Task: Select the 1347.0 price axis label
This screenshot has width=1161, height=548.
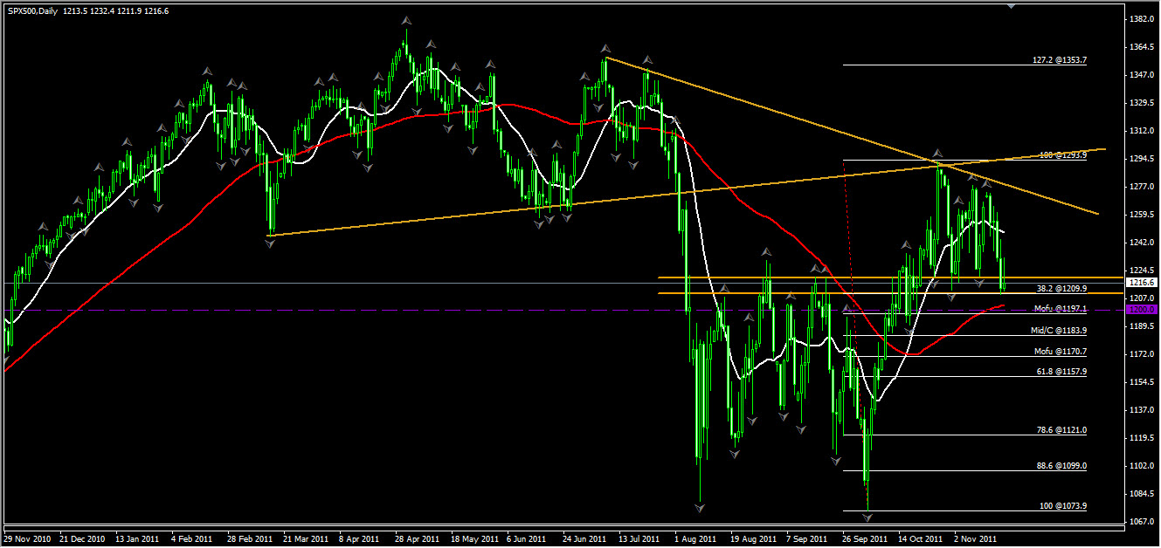Action: (x=1143, y=75)
